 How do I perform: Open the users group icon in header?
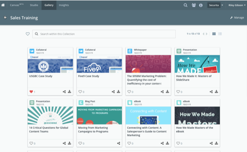point(194,6)
